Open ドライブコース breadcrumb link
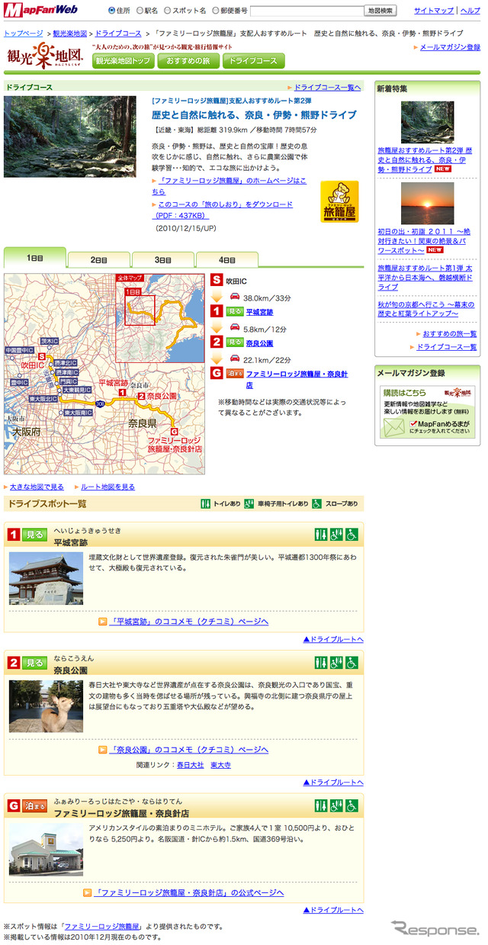This screenshot has height=945, width=488. click(118, 34)
